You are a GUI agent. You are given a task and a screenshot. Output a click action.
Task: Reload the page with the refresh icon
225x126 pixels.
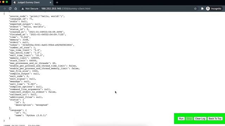[x=10, y=8]
